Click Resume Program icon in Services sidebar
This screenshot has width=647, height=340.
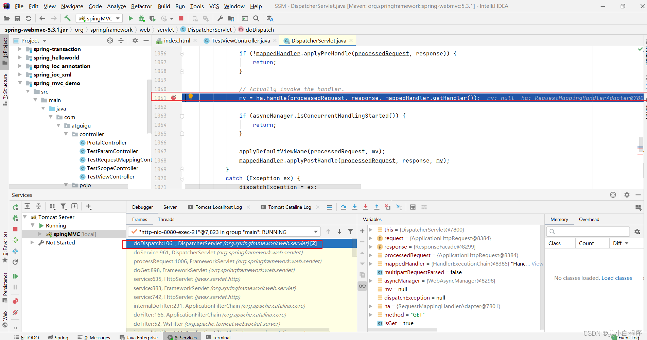tap(15, 276)
